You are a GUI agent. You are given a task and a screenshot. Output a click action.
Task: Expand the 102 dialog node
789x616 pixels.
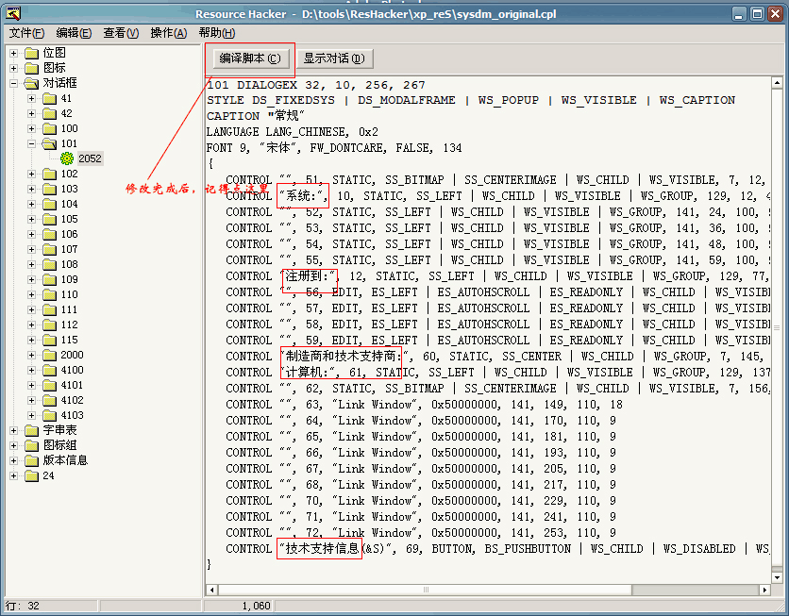coord(32,174)
